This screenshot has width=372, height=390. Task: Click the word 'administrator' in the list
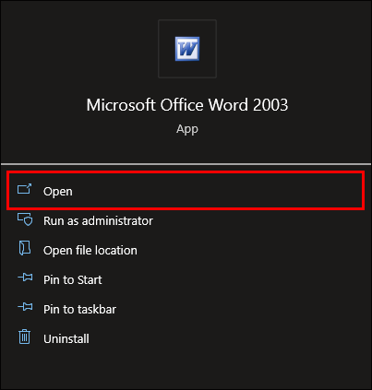[117, 221]
